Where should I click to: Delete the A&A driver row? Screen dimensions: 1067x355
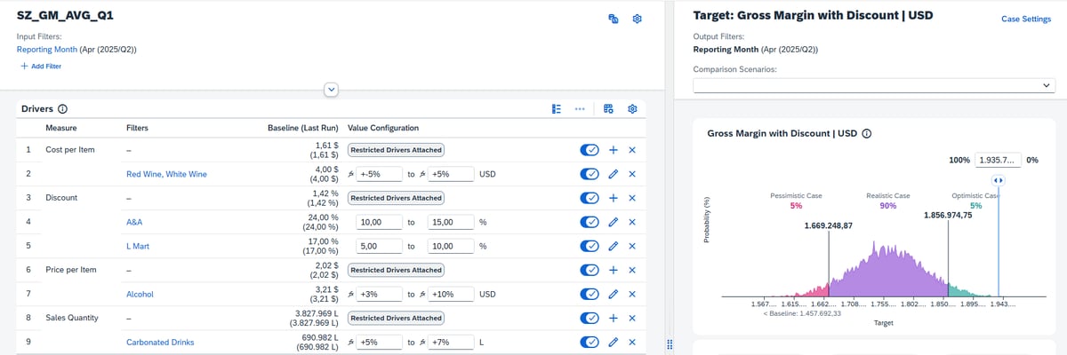pyautogui.click(x=632, y=222)
